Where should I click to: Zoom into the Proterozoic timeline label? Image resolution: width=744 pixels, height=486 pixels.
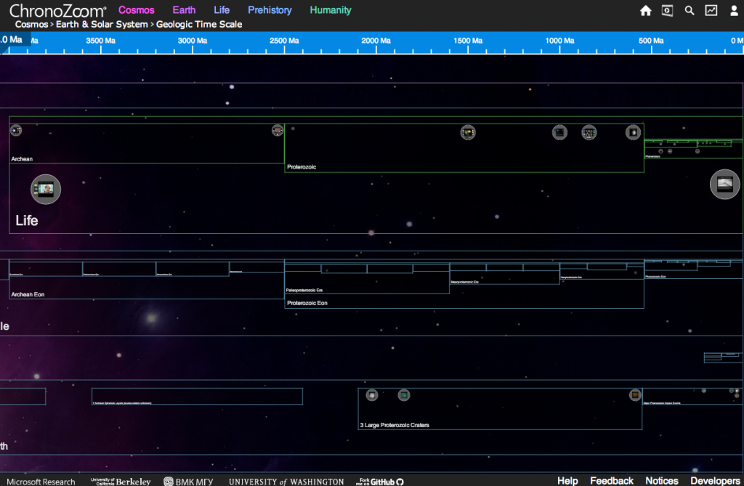302,167
